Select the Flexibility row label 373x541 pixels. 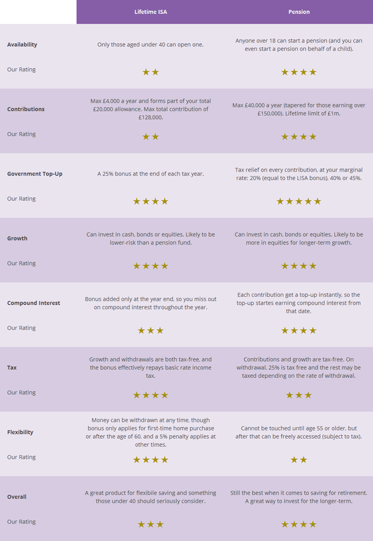[x=20, y=432]
